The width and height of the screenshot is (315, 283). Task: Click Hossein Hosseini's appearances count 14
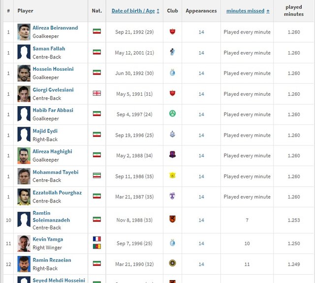(201, 73)
